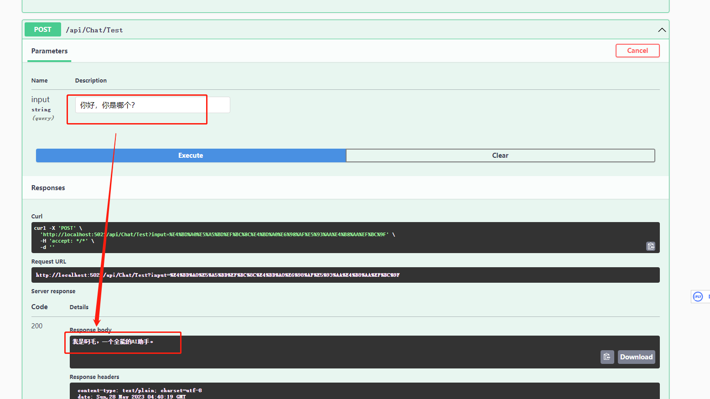
Task: Click the response body text
Action: tap(113, 342)
